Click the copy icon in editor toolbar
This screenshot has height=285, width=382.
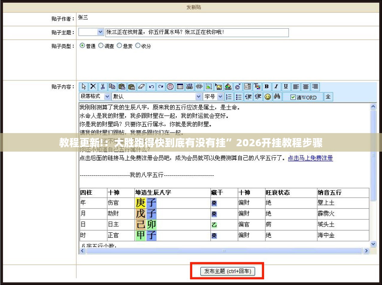click(112, 87)
